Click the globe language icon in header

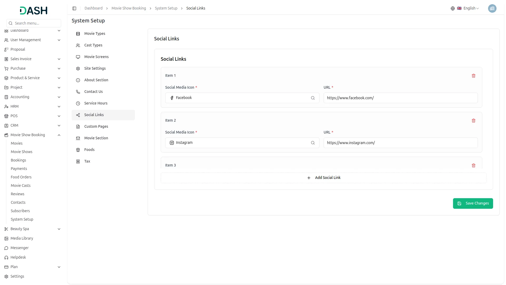453,8
